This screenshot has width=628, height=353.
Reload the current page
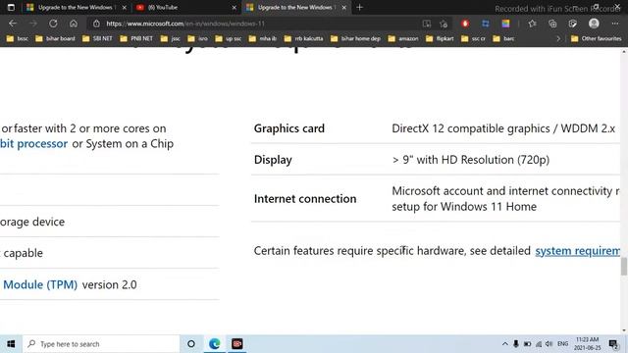click(x=53, y=24)
